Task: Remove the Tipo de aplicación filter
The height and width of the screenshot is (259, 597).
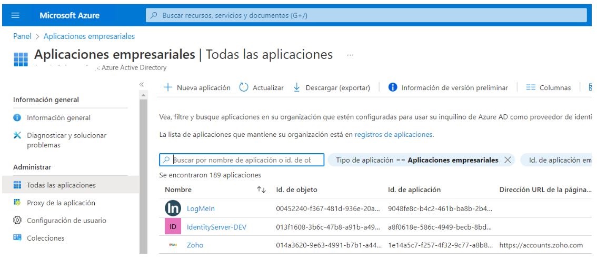Action: coord(507,160)
